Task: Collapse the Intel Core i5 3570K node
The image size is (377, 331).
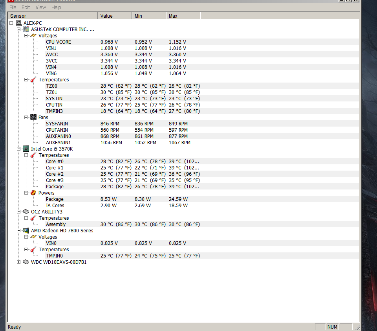Action: coord(19,149)
